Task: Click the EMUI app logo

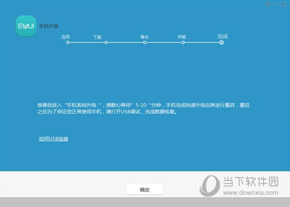Action: click(26, 26)
